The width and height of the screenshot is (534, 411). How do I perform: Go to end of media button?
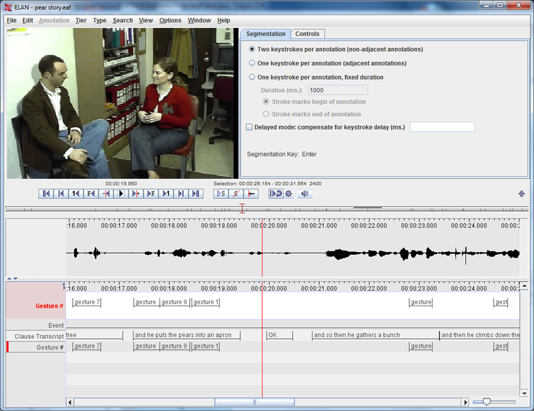pos(196,193)
